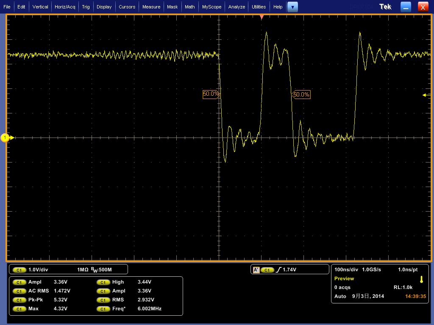Click the Freq* value 6.002MHz
434x325 pixels.
(150, 308)
